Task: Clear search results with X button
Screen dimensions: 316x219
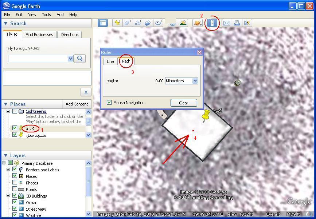Action: click(x=86, y=92)
